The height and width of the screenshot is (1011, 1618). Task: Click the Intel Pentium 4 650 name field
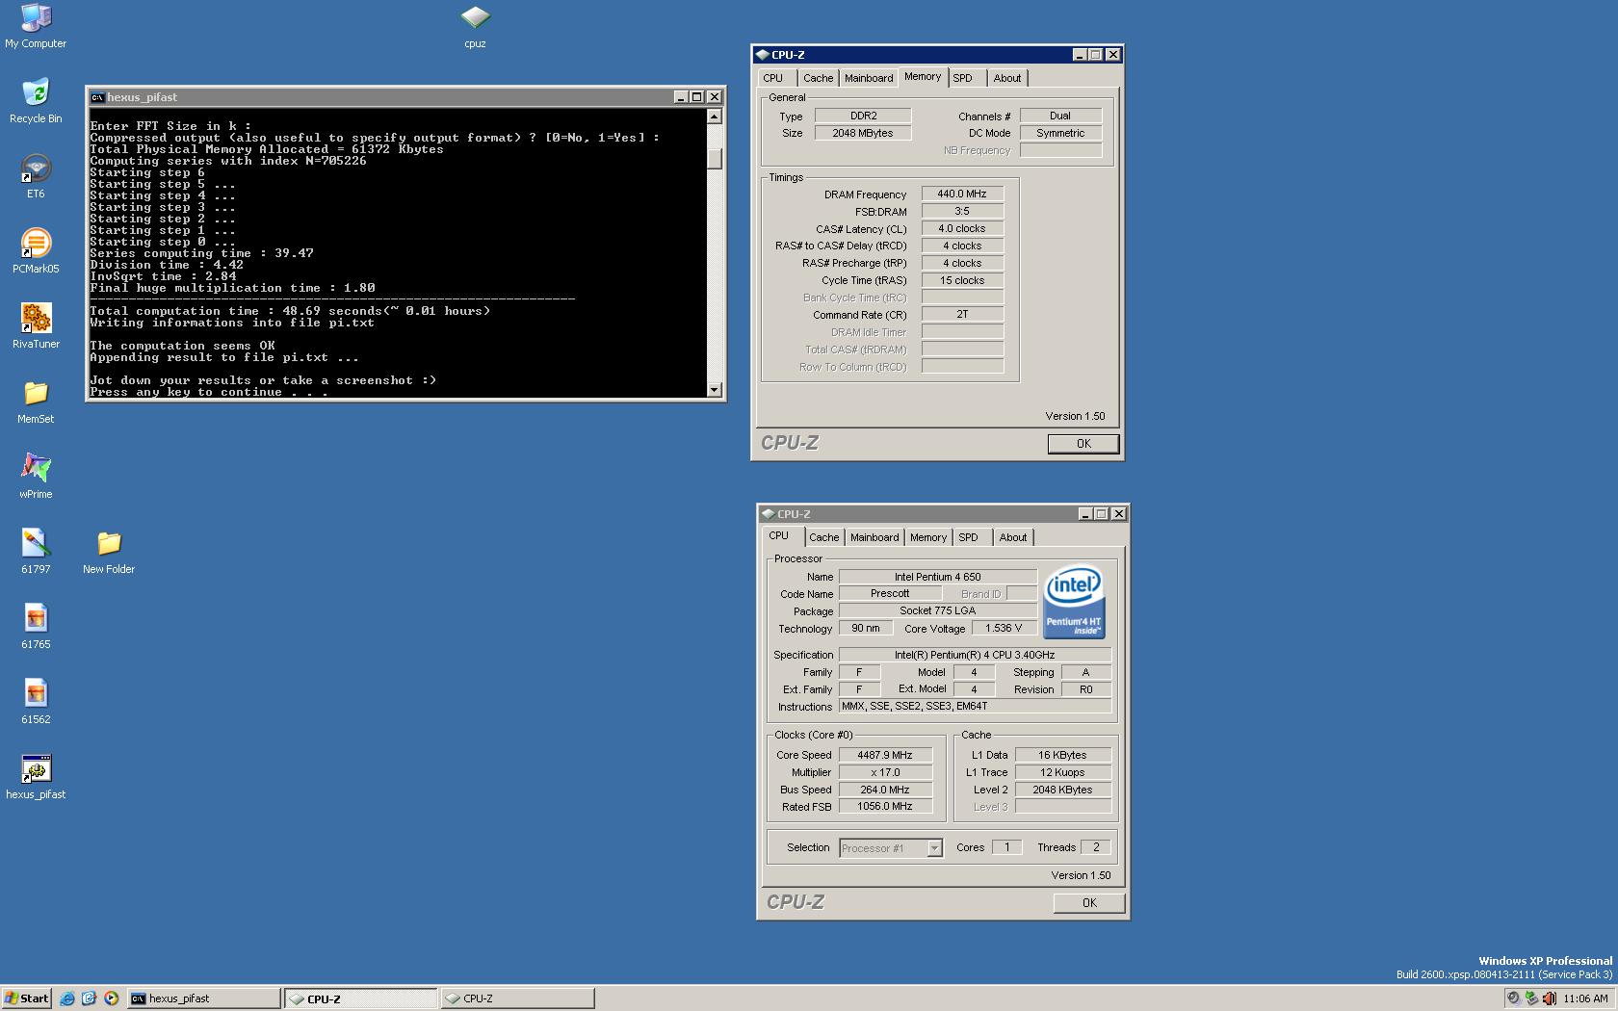coord(938,577)
